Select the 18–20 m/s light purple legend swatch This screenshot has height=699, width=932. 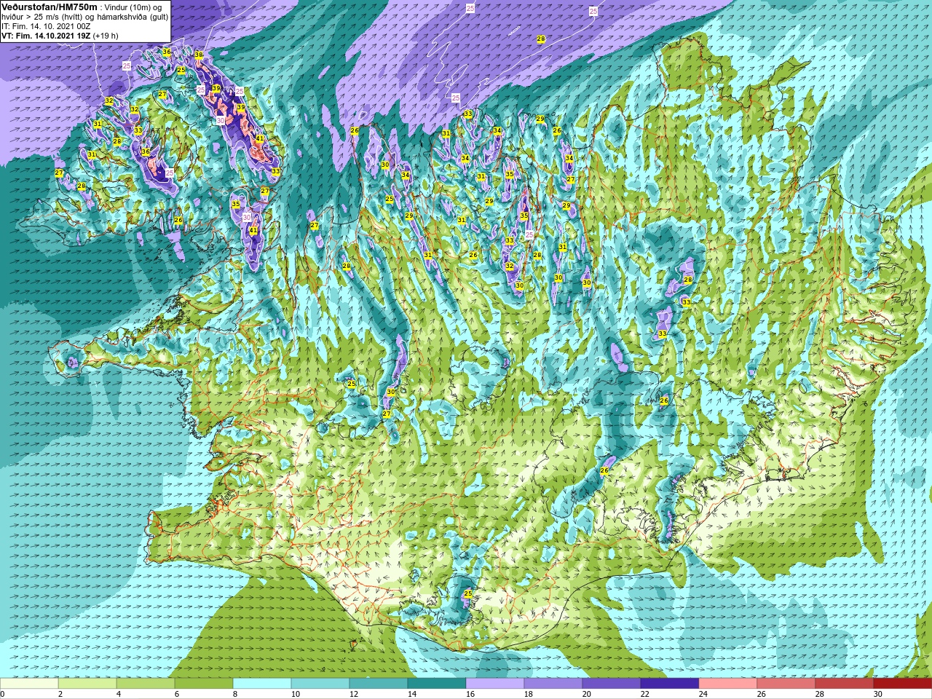coord(553,684)
